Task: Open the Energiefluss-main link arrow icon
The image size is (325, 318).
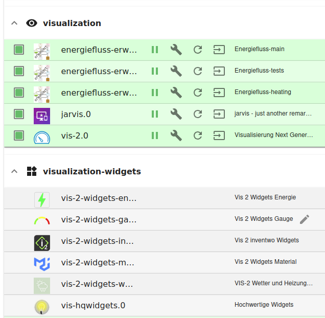Action: coord(219,50)
